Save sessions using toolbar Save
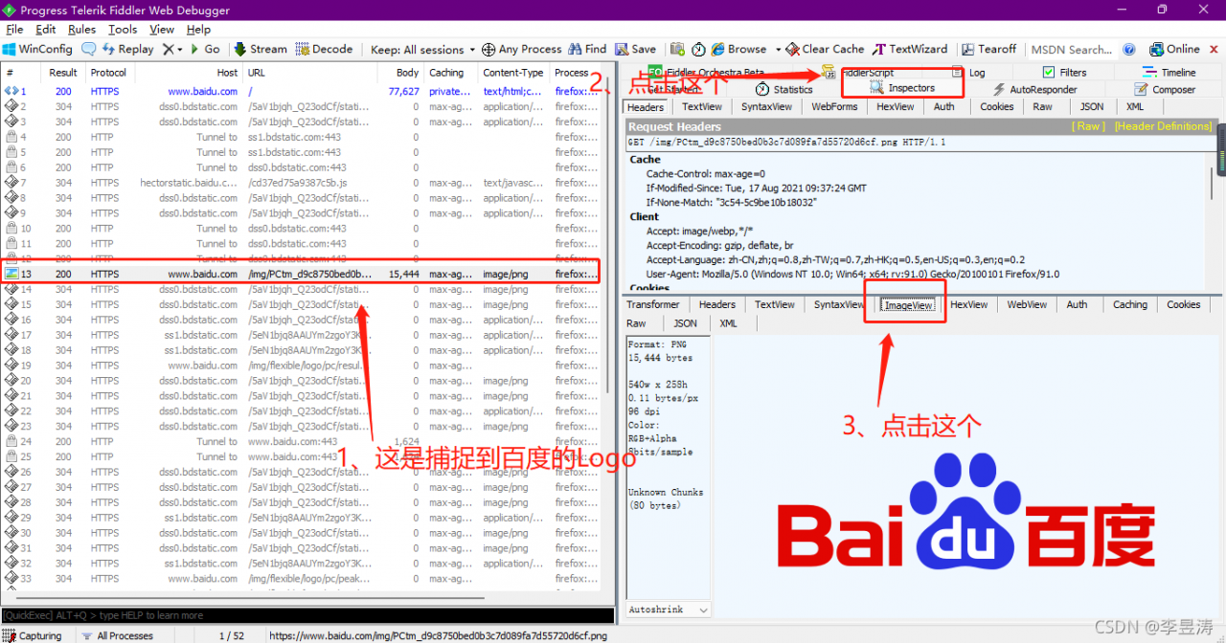1226x643 pixels. click(636, 49)
